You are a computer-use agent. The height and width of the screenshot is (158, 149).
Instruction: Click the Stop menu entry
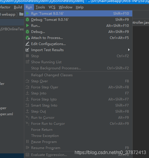pos(78,56)
